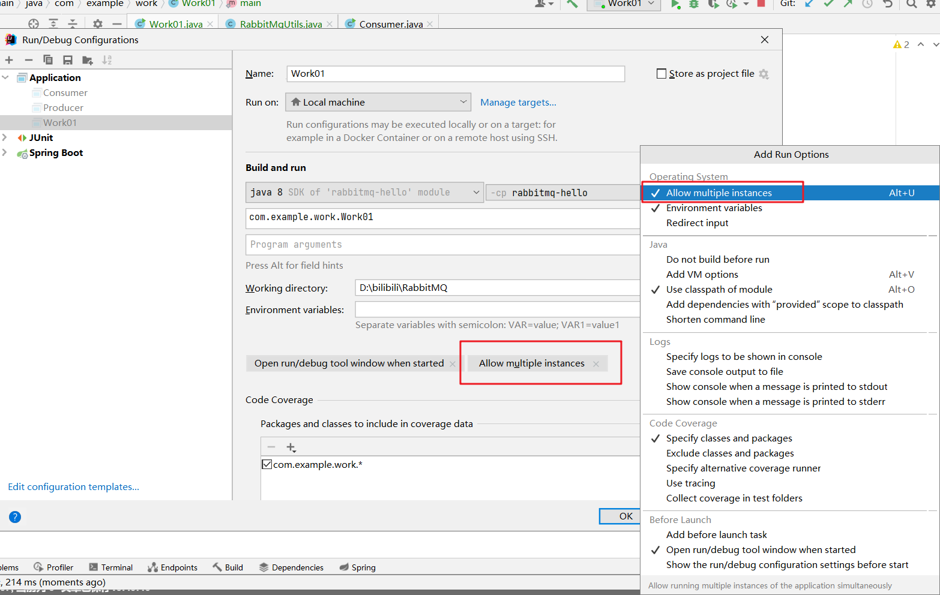The height and width of the screenshot is (595, 940).
Task: Open the Terminal tool window
Action: pos(110,567)
